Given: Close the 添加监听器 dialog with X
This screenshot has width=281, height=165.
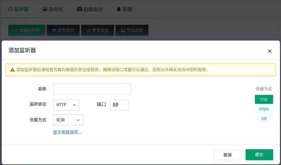Looking at the screenshot, I should 270,51.
